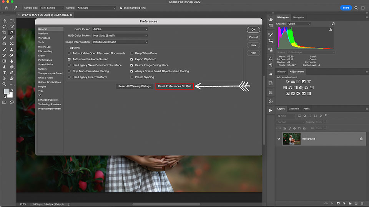Add a Levels adjustment
The image size is (369, 207).
coord(293,82)
